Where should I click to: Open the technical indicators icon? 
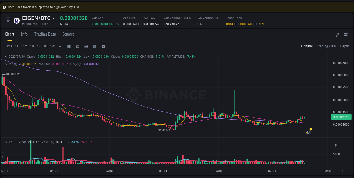tap(95, 46)
